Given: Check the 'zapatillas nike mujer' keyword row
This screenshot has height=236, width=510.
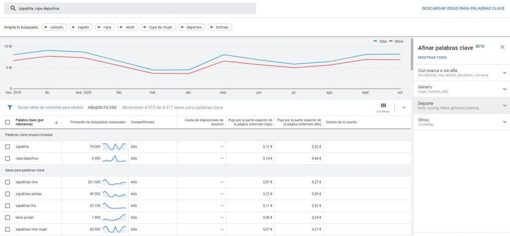Looking at the screenshot, I should tap(7, 229).
